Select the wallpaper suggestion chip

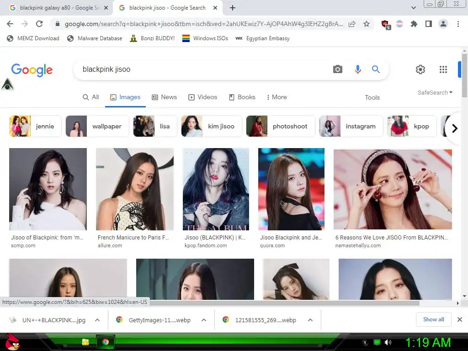[97, 126]
